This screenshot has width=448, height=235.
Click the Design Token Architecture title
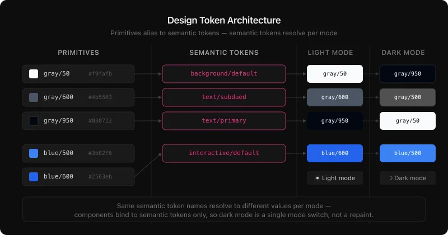(x=224, y=20)
